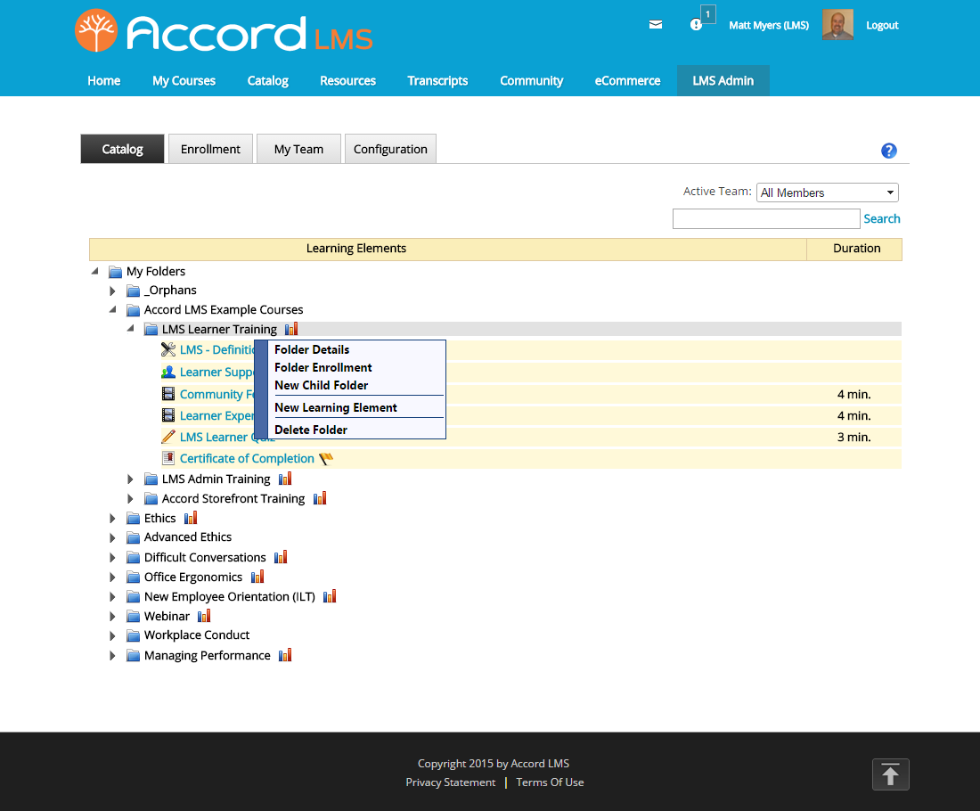Expand the Ethics folder
980x811 pixels.
point(112,519)
